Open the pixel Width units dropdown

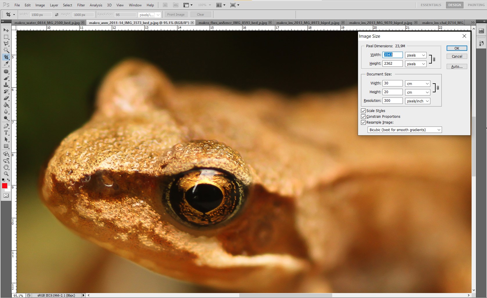(x=416, y=55)
